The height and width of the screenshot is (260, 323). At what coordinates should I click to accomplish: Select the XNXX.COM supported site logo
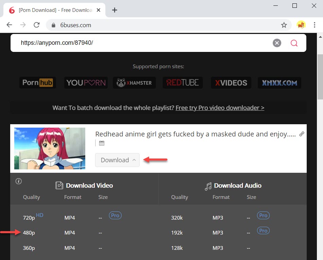click(x=279, y=82)
